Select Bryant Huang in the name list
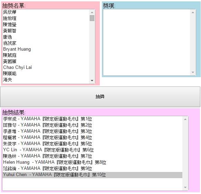Screen dimensions: 201x194 [x=46, y=49]
